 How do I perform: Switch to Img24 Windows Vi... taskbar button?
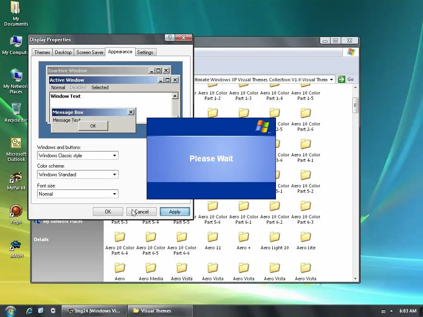click(94, 311)
